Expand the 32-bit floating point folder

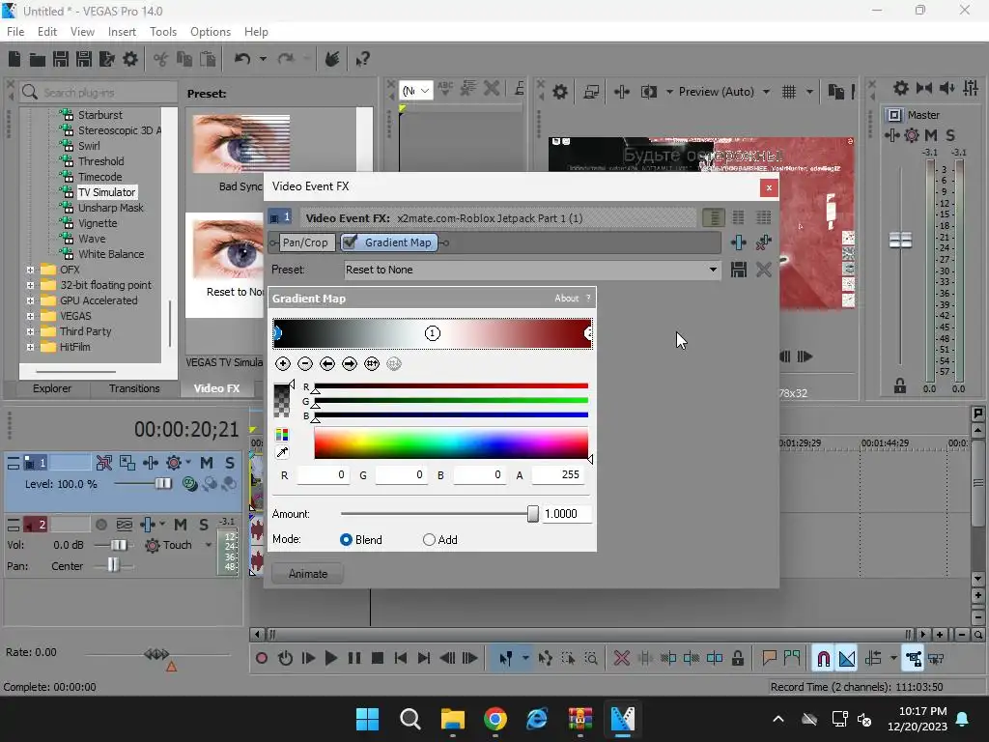pyautogui.click(x=30, y=285)
